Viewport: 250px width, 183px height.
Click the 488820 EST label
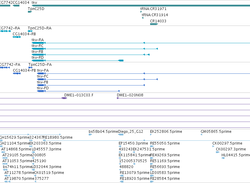coord(126,167)
